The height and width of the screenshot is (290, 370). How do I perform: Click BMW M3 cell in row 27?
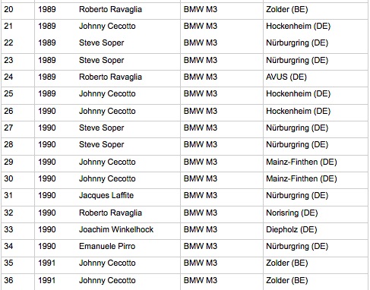click(x=201, y=128)
